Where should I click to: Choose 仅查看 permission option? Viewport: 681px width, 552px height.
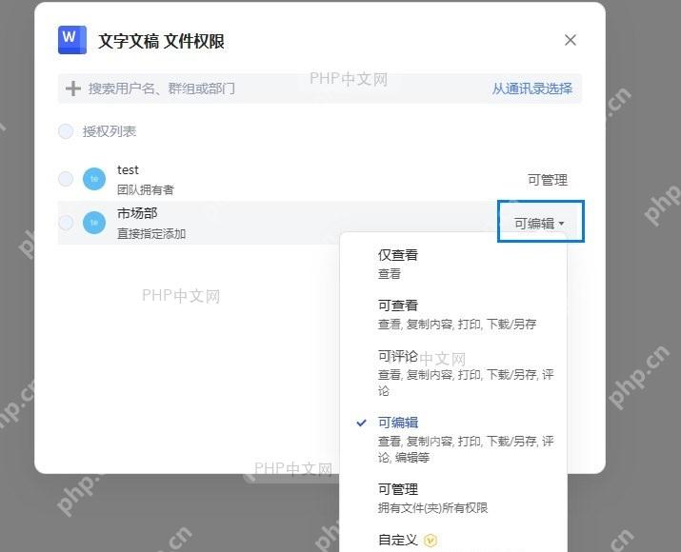coord(453,264)
